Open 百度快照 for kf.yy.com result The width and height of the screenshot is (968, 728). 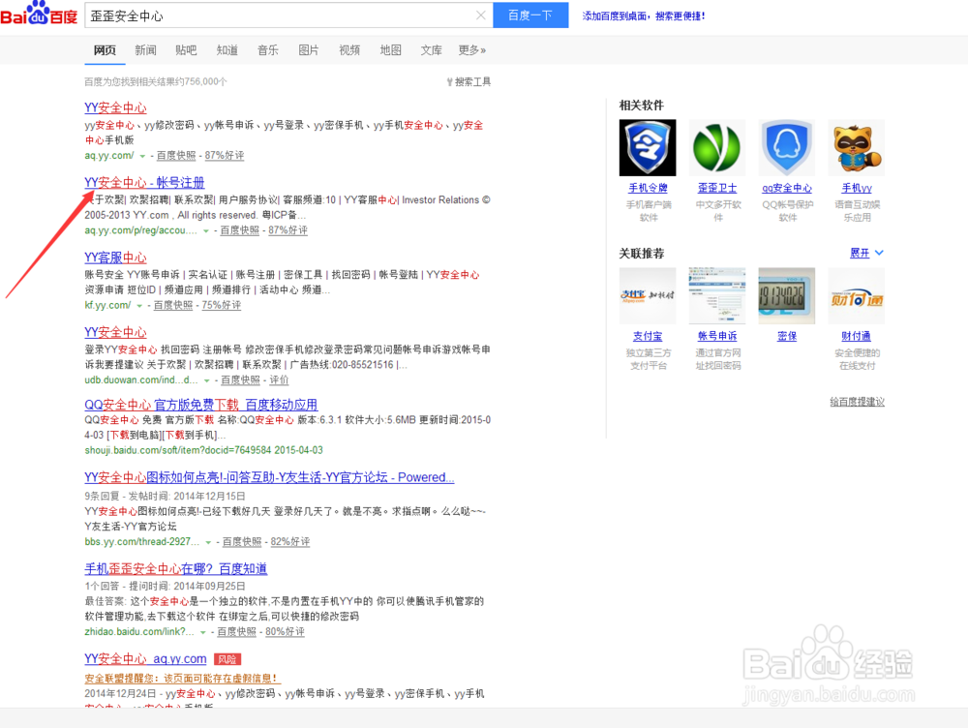point(173,305)
